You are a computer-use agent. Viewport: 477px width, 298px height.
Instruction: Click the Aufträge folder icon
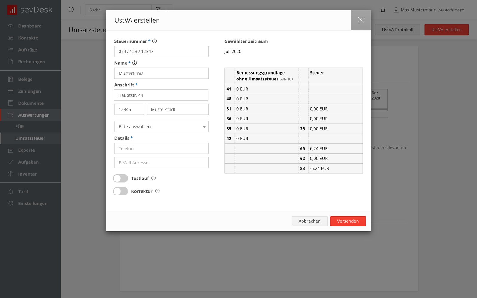point(11,50)
